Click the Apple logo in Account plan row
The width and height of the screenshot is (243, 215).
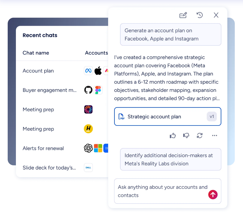point(98,71)
